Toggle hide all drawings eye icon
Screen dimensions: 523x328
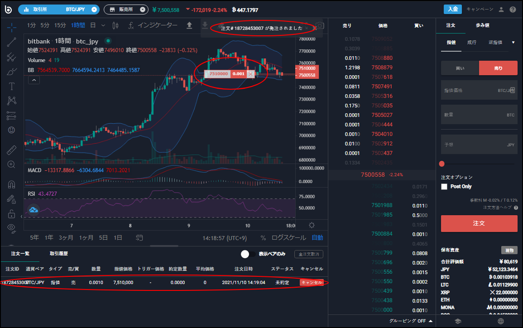pos(11,228)
